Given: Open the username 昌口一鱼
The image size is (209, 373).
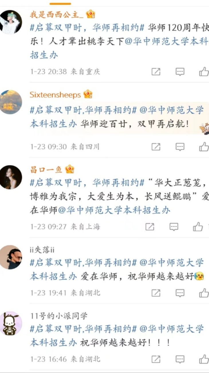Looking at the screenshot, I should tap(46, 169).
